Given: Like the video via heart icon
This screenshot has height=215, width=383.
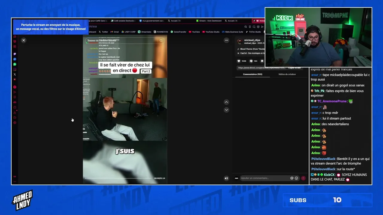Looking at the screenshot, I should point(239,61).
